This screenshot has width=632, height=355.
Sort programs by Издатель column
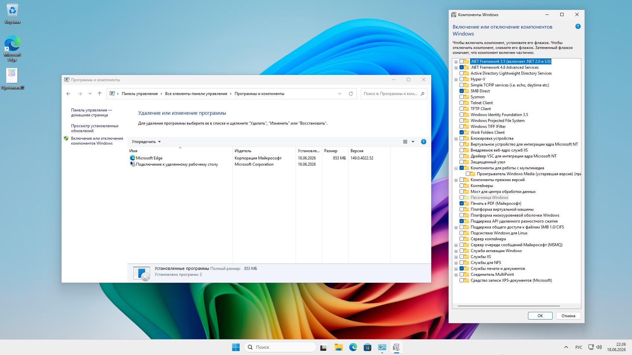pyautogui.click(x=264, y=151)
